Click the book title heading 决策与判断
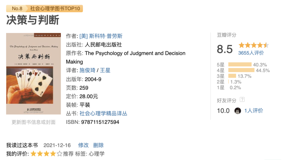The image size is (290, 160). coord(33,20)
